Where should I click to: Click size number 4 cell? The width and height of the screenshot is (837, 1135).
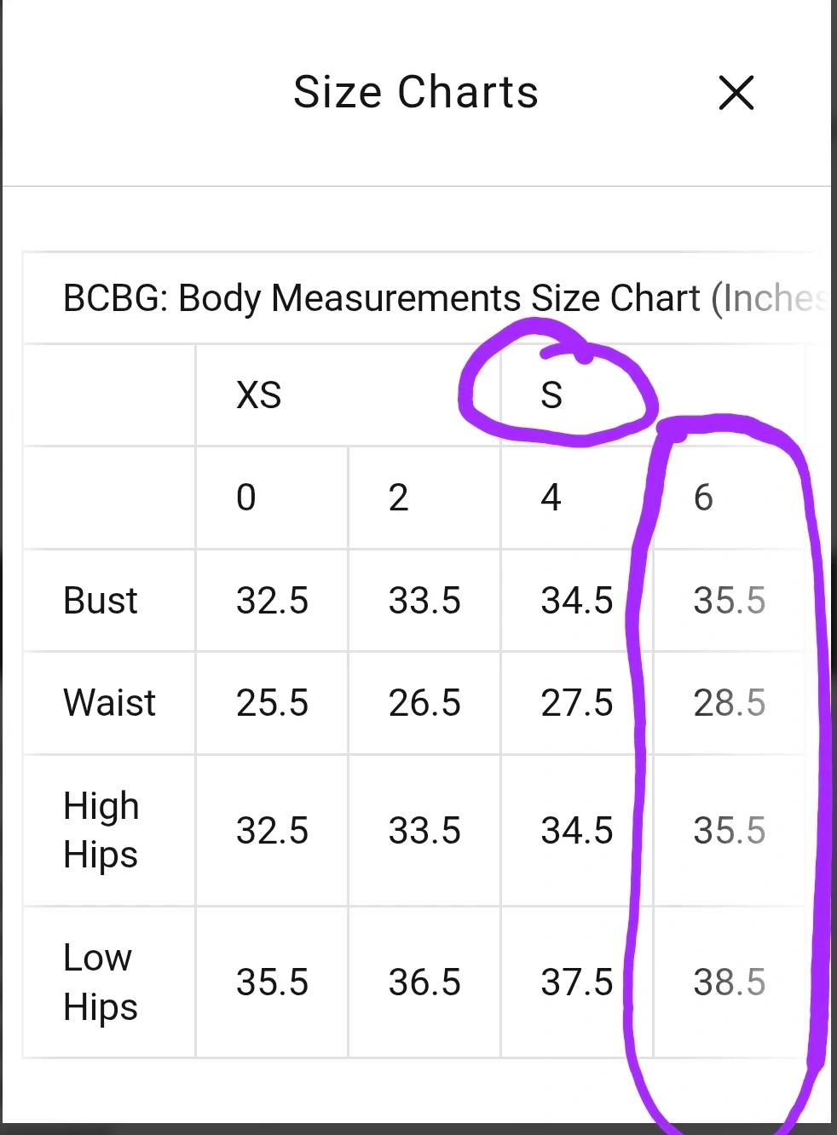551,498
